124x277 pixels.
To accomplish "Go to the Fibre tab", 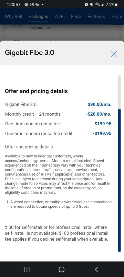I will click(76, 16).
